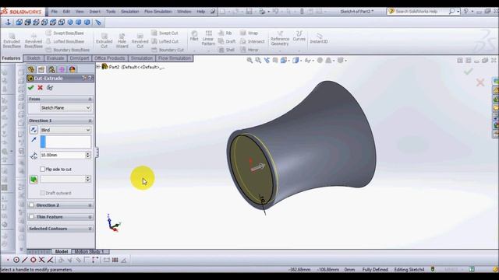Select the Swept Boss/Base tool
Screen dimensions: 499x280
pyautogui.click(x=65, y=33)
